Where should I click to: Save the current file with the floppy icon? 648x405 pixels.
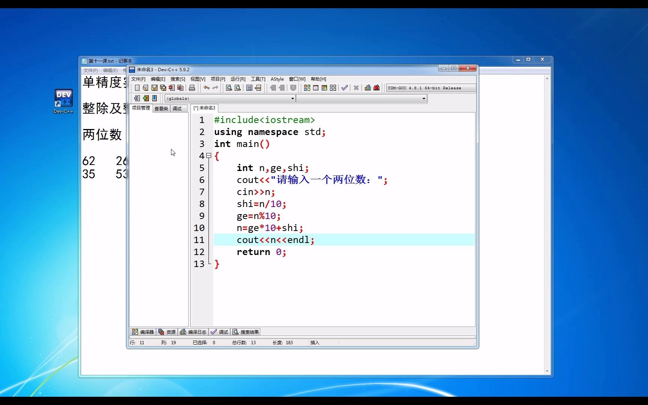[x=154, y=88]
